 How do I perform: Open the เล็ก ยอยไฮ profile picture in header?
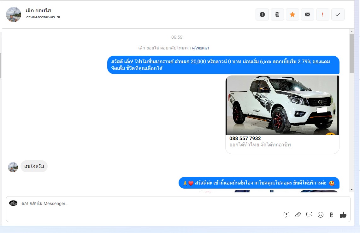14,14
